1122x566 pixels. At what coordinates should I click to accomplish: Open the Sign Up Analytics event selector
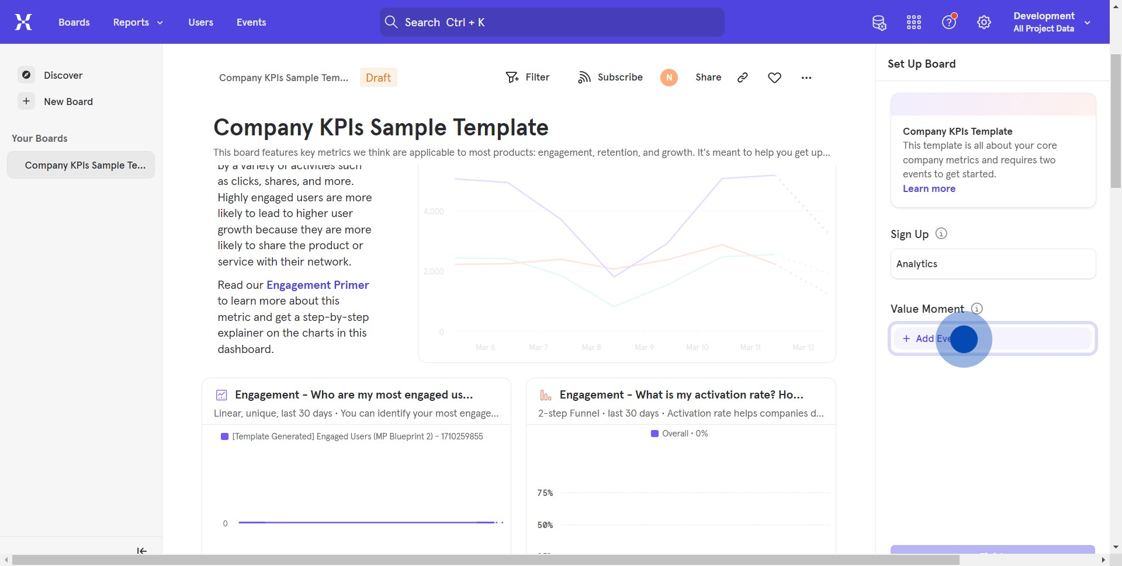(x=992, y=264)
